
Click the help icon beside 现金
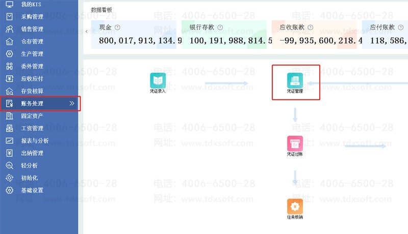pos(118,27)
